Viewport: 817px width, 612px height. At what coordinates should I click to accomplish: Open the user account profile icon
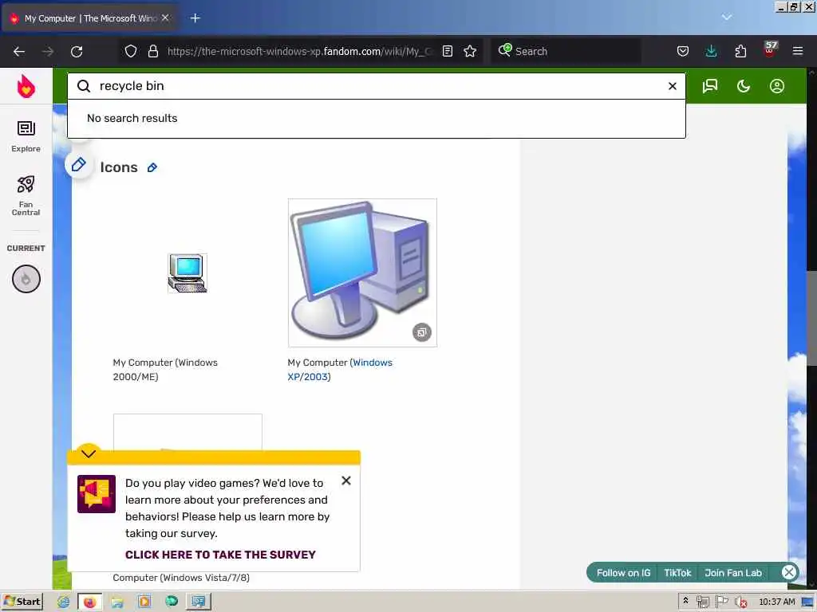[777, 86]
